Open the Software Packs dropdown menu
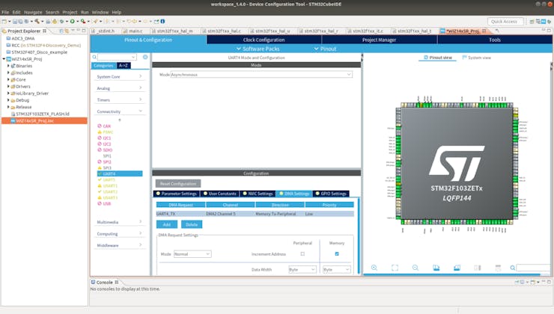 click(x=258, y=49)
